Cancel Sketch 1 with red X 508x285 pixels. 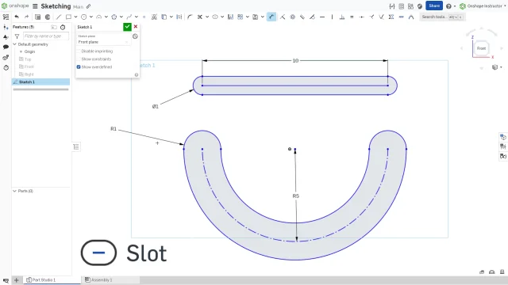pyautogui.click(x=136, y=27)
